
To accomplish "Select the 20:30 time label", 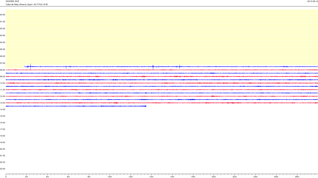I will tap(3, 149).
